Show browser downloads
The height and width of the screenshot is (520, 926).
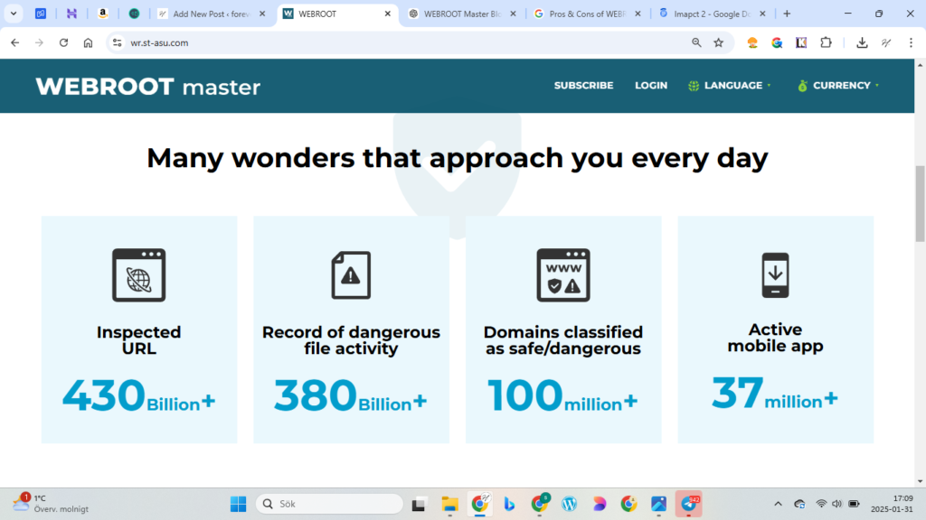pyautogui.click(x=862, y=42)
